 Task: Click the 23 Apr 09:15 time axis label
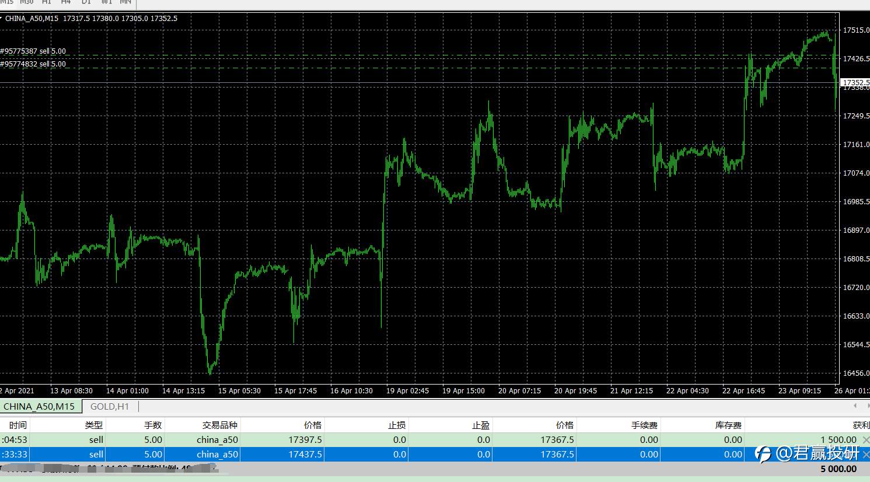click(799, 391)
